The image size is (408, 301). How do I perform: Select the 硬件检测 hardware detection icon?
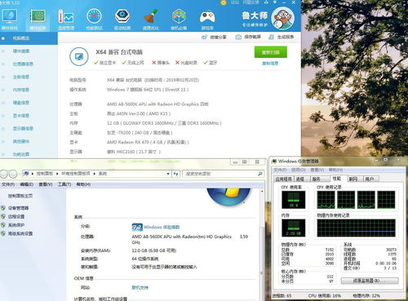tap(38, 20)
